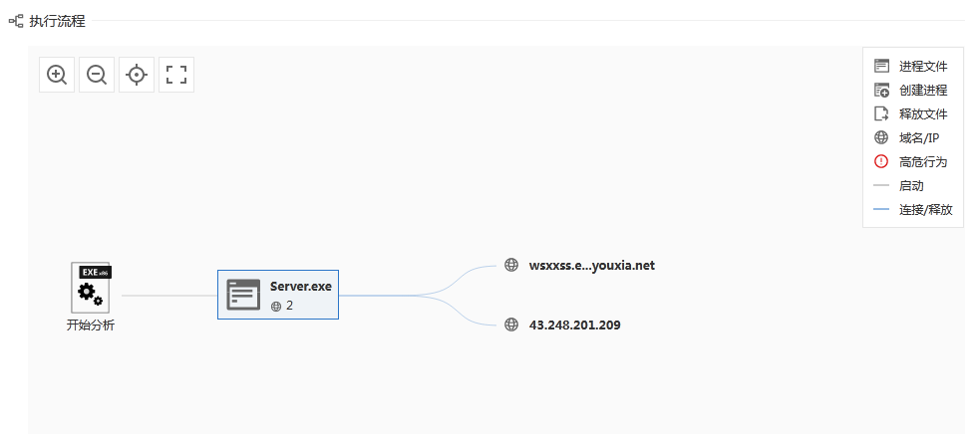972x434 pixels.
Task: Click globe icon beside 43.248.201.209
Action: point(511,325)
